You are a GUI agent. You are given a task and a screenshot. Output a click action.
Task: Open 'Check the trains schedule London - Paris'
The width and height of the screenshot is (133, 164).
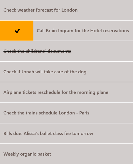pos(66,113)
